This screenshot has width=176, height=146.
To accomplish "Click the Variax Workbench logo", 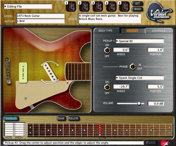I will point(159,12).
